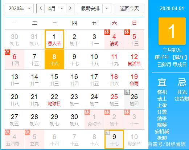Select April 3 十一
The image size is (189, 150).
coord(94,39)
